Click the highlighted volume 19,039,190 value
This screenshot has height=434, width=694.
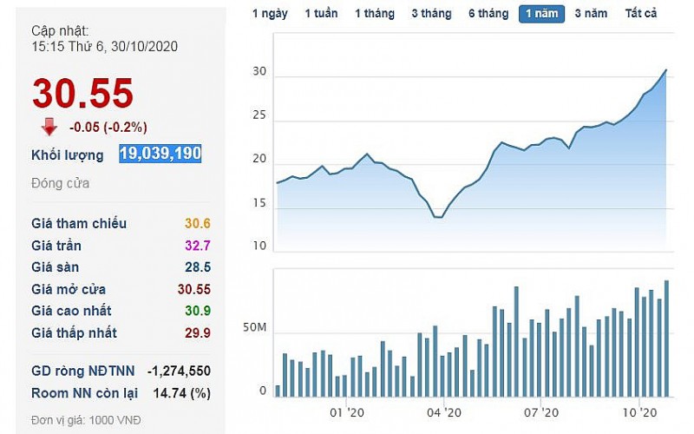[160, 154]
